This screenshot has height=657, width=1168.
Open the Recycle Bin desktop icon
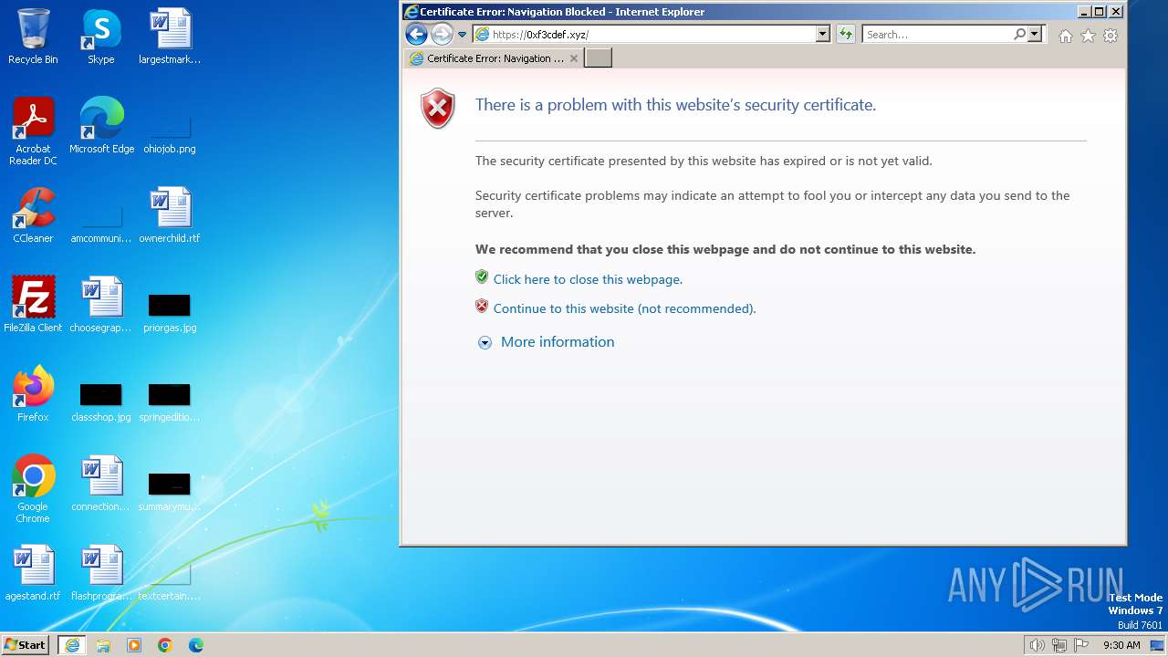coord(33,37)
